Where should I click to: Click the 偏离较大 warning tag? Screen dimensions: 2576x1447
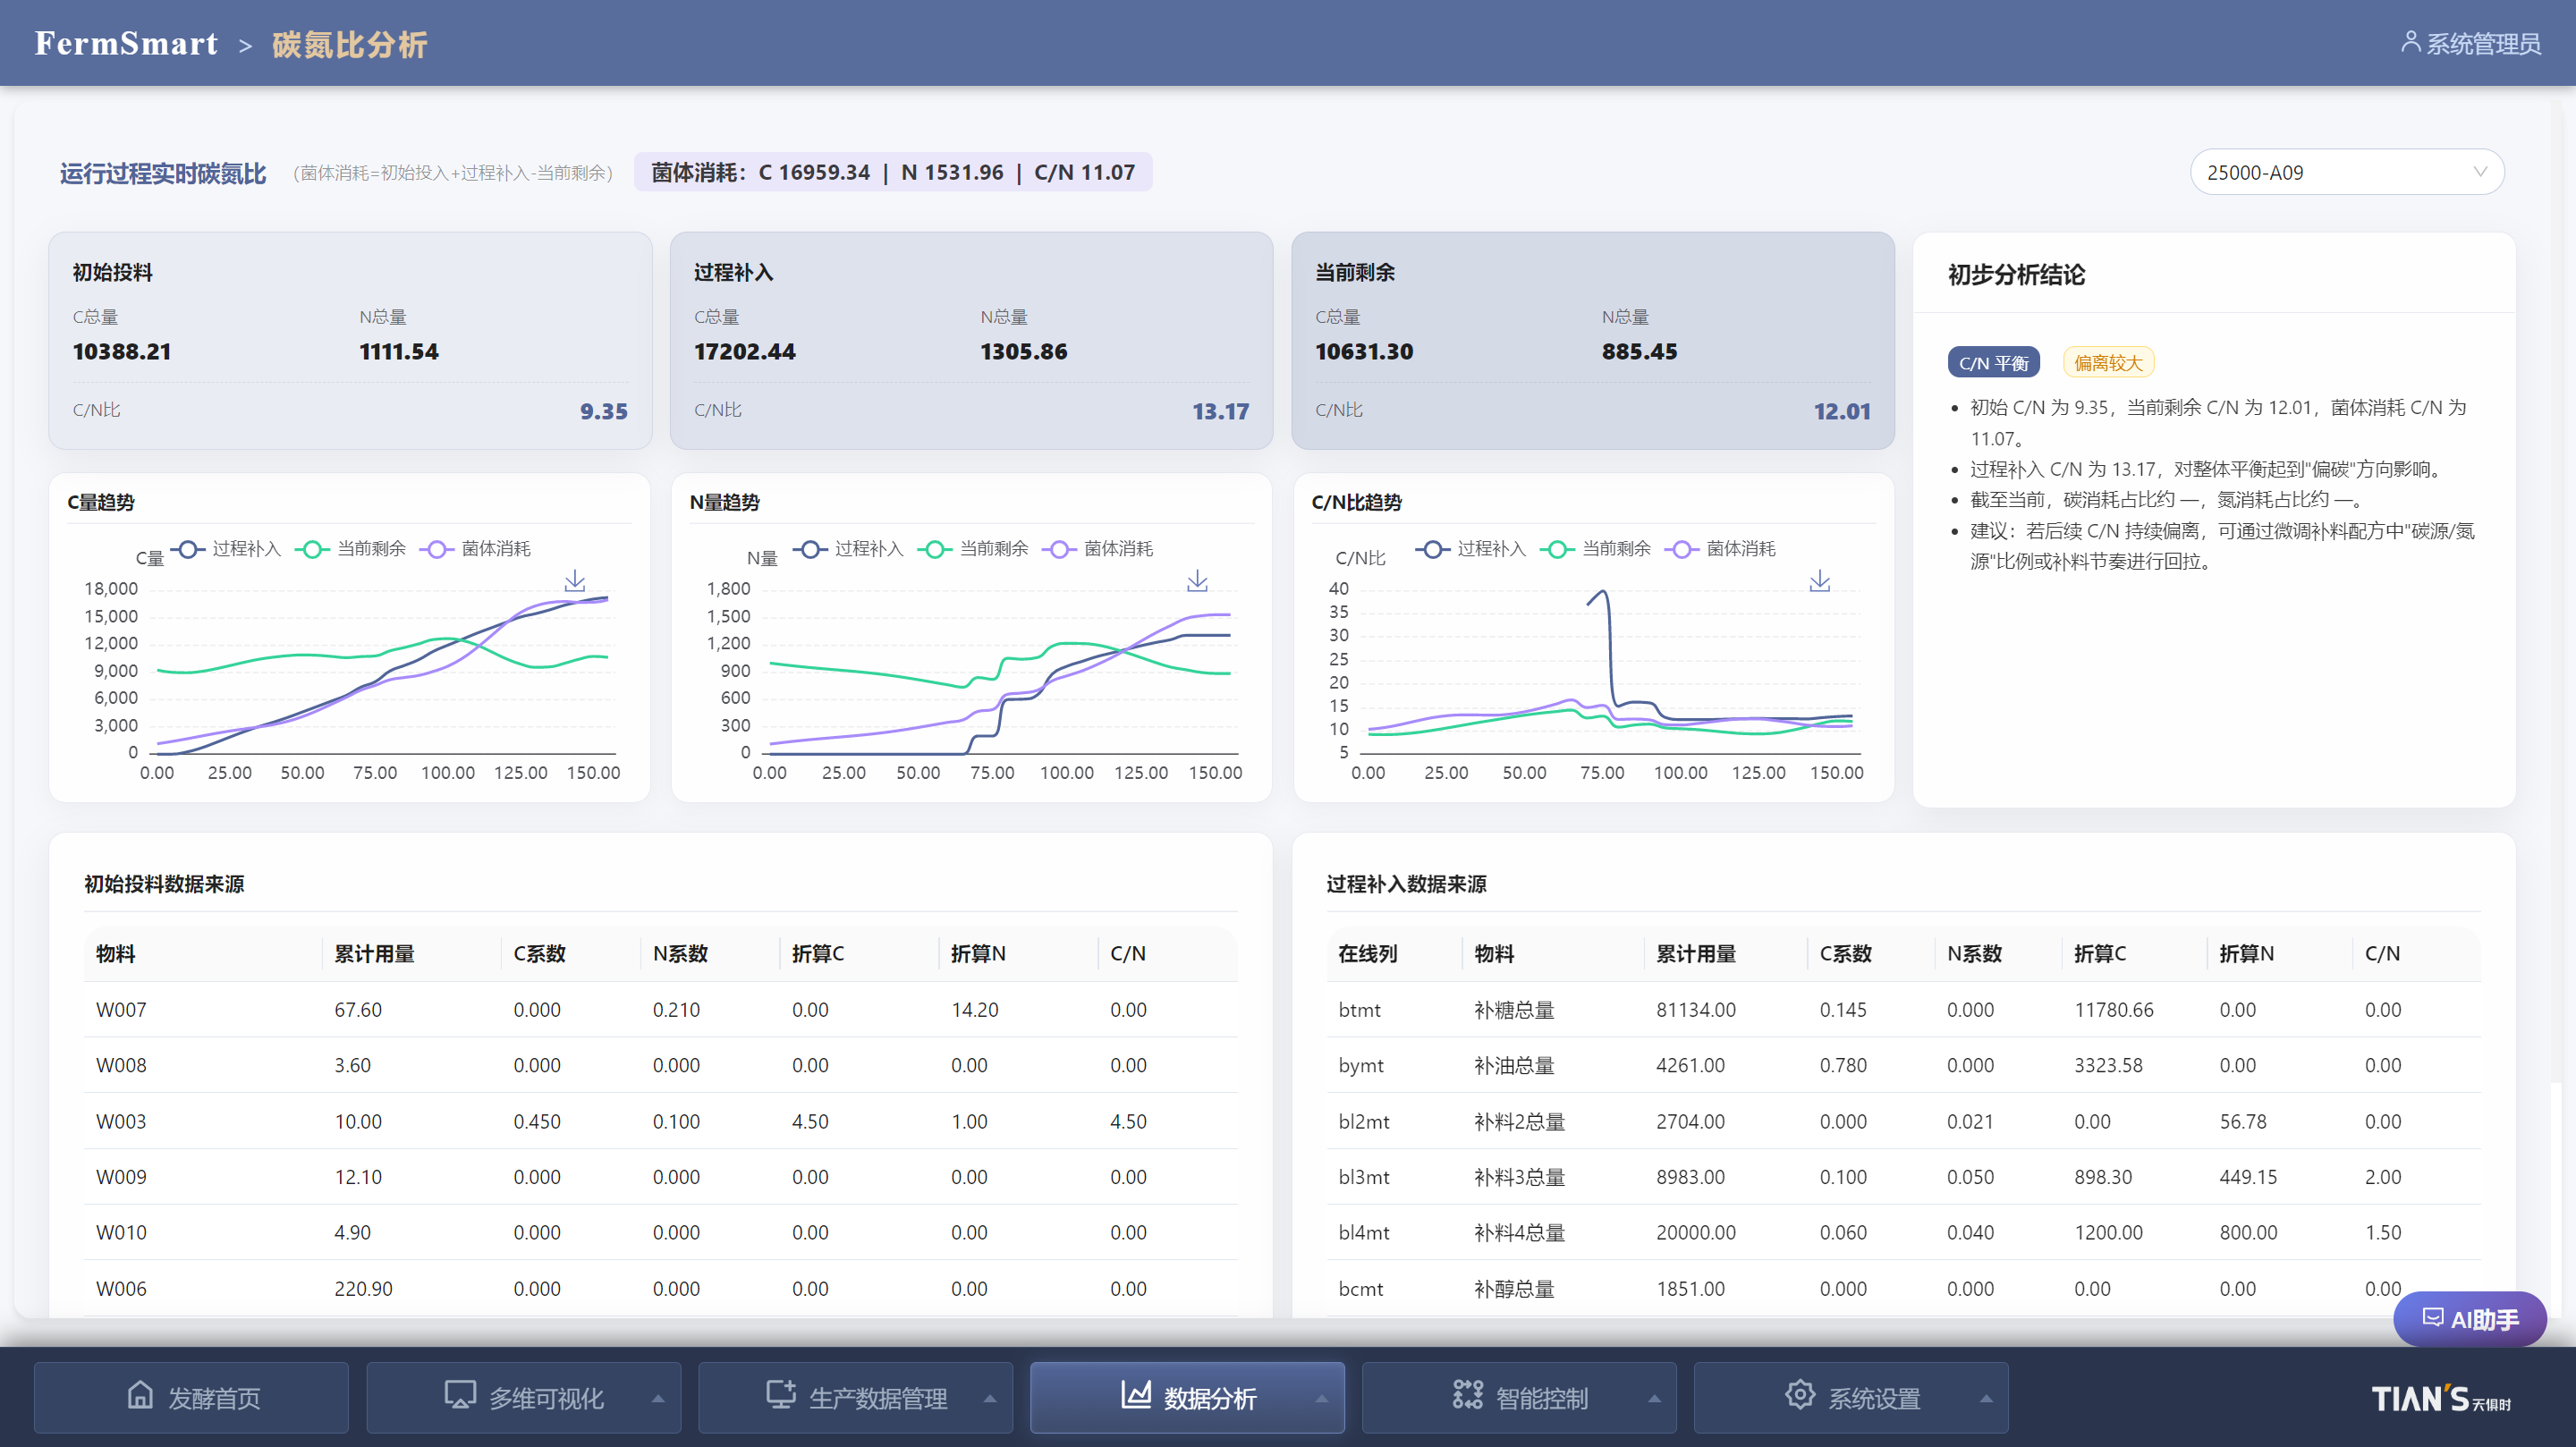coord(2108,363)
